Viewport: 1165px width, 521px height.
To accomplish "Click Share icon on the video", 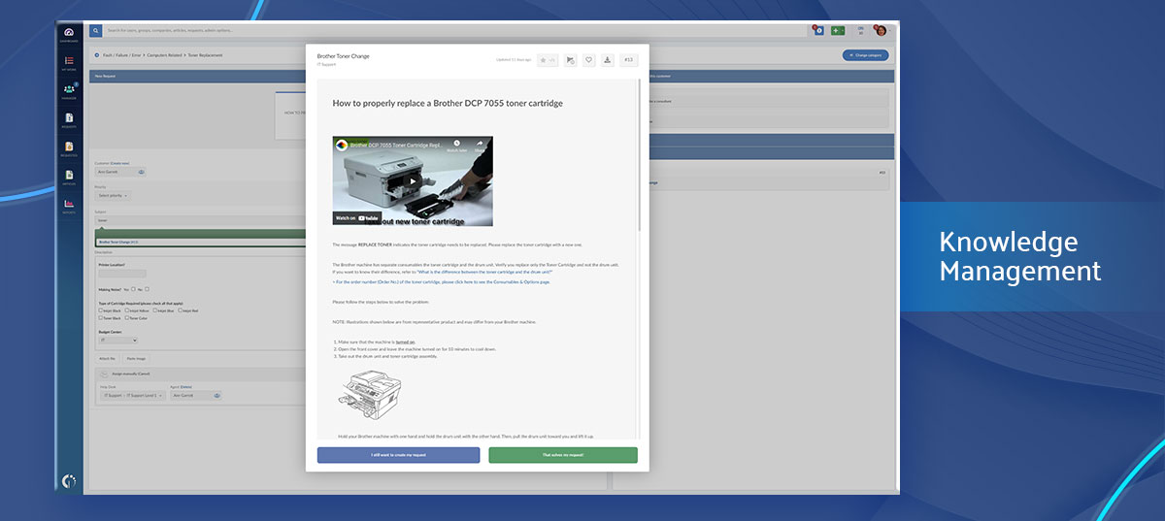I will (x=480, y=147).
